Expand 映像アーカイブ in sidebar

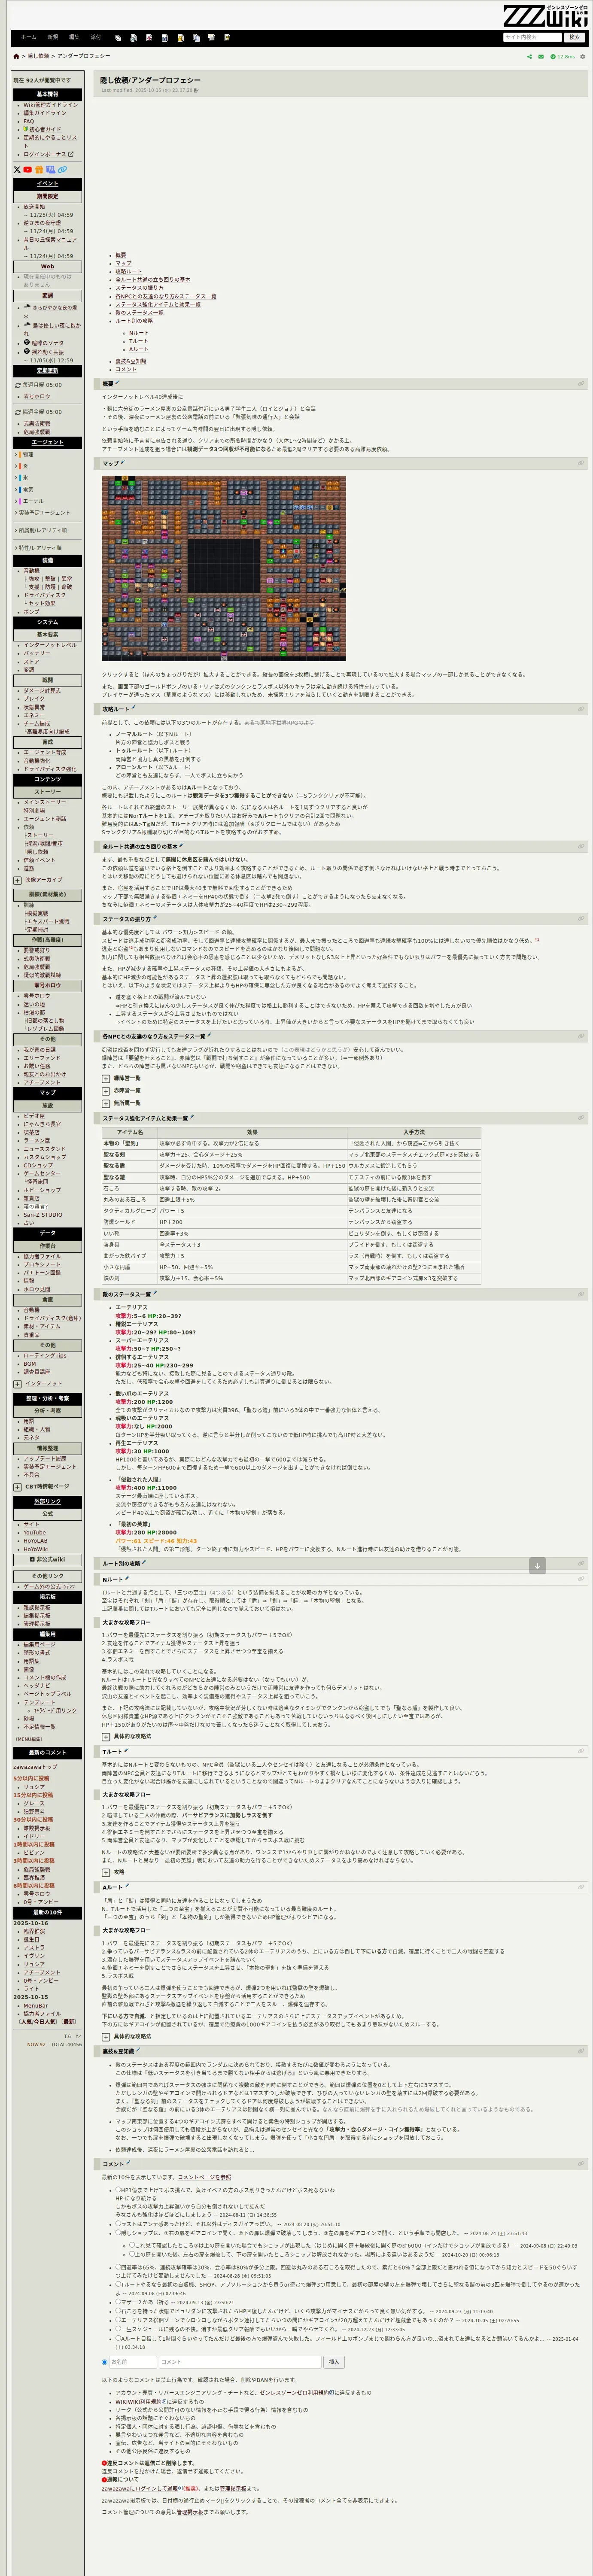tap(17, 880)
